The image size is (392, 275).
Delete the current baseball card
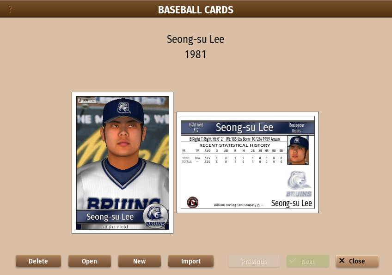point(38,261)
